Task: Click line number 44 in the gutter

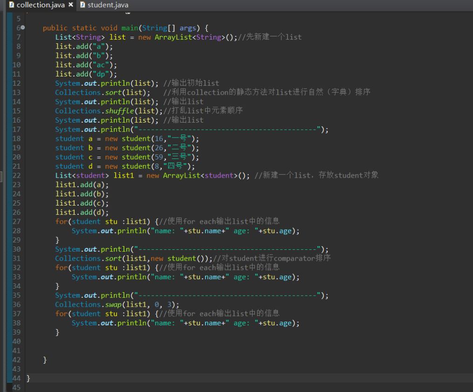Action: pyautogui.click(x=16, y=378)
